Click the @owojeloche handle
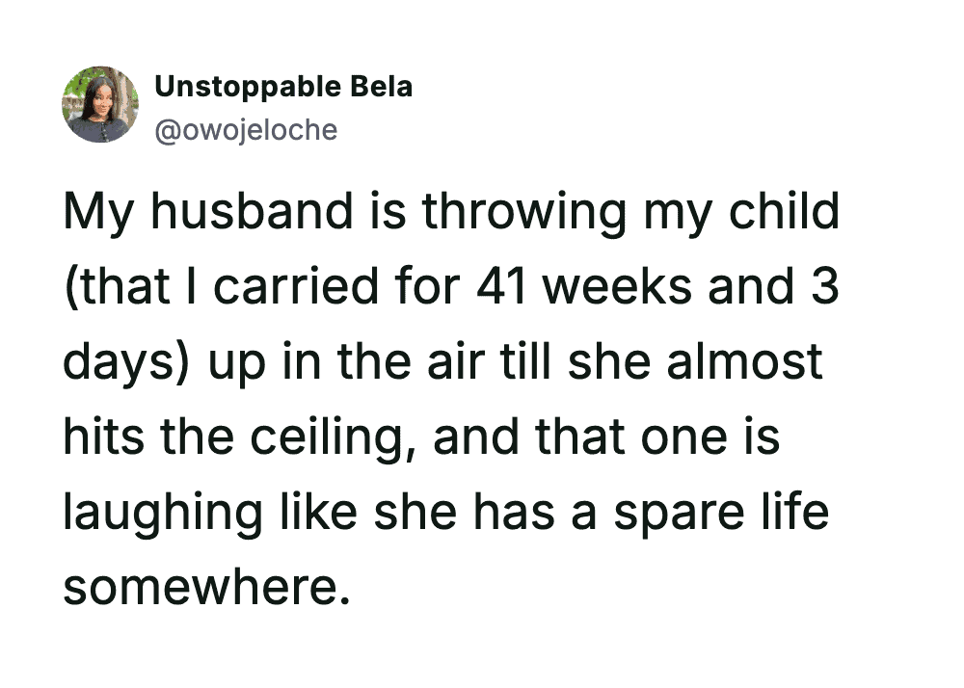Screen dimensions: 964x688 246,129
